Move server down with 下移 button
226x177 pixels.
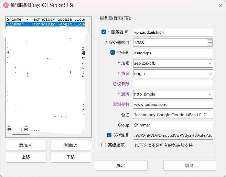pos(71,157)
